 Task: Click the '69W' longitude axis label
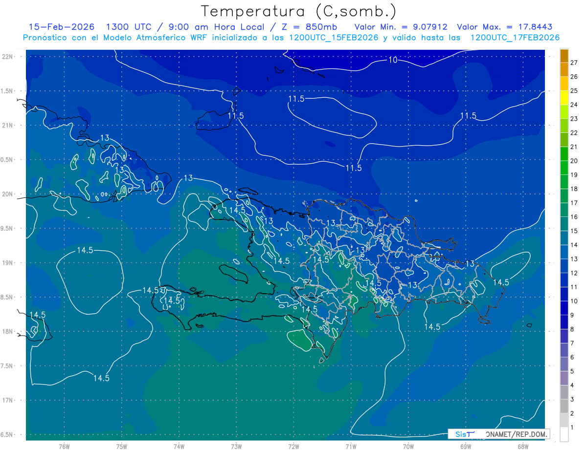pyautogui.click(x=465, y=446)
